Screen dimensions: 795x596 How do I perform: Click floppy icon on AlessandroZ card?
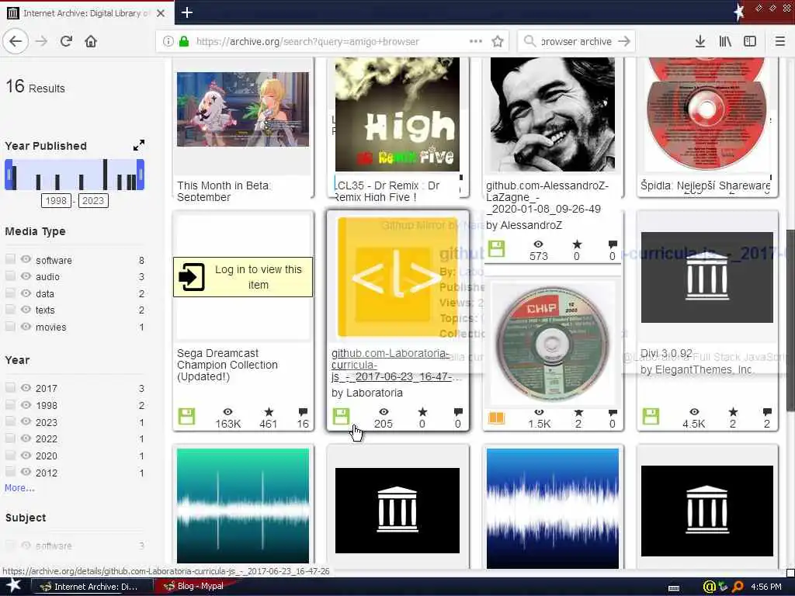(496, 249)
